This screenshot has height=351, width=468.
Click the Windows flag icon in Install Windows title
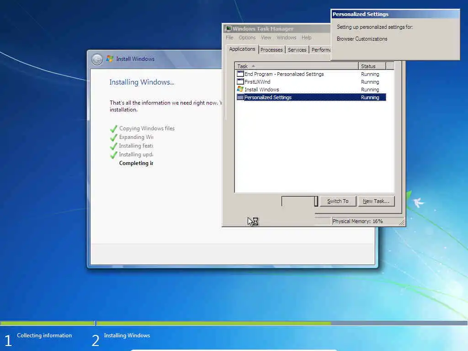(110, 59)
